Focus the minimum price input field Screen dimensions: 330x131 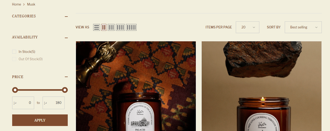point(23,103)
